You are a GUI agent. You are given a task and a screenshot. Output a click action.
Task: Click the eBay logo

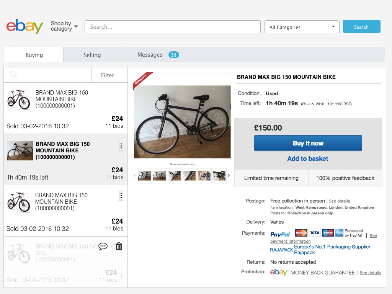click(24, 26)
